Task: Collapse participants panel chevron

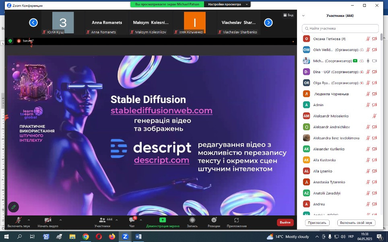Action: (303, 16)
